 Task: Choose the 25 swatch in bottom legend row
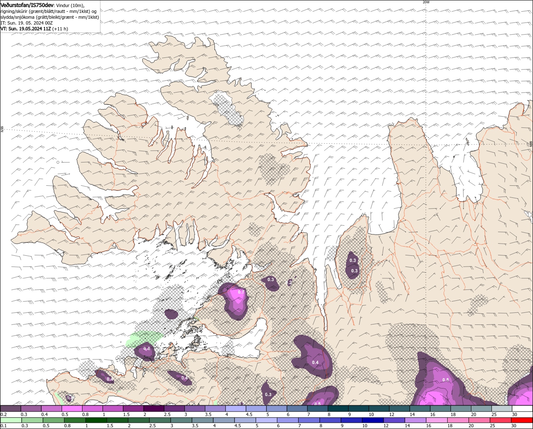click(x=501, y=420)
